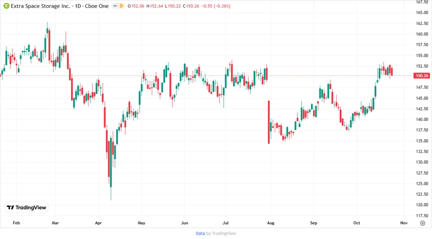Click the 165.00 price axis label

[422, 12]
